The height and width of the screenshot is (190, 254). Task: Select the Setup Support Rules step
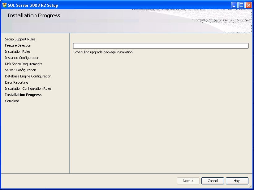pyautogui.click(x=20, y=39)
